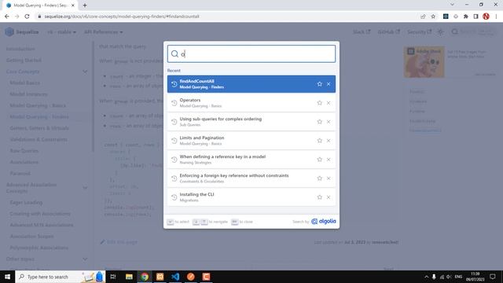The width and height of the screenshot is (503, 283).
Task: Show hidden system tray icons
Action: tap(426, 277)
